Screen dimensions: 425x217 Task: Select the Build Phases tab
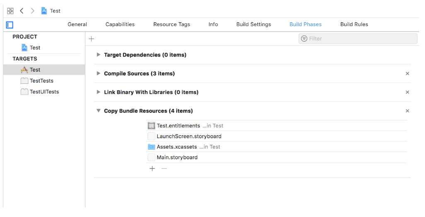306,24
